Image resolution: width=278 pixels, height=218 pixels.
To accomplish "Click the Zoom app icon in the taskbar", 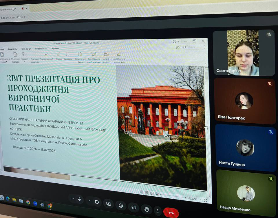I will coord(35,203).
